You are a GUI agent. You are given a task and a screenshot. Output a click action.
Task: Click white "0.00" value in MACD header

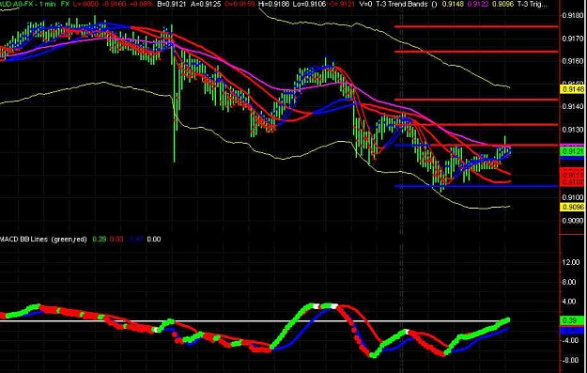(x=154, y=239)
